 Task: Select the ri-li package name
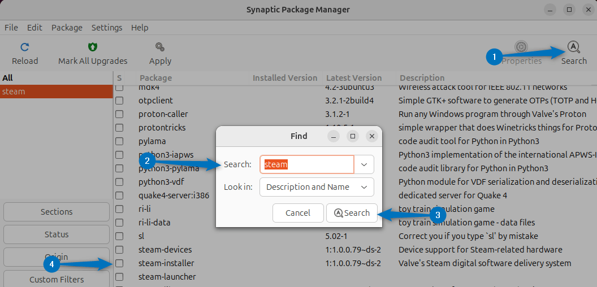[145, 209]
